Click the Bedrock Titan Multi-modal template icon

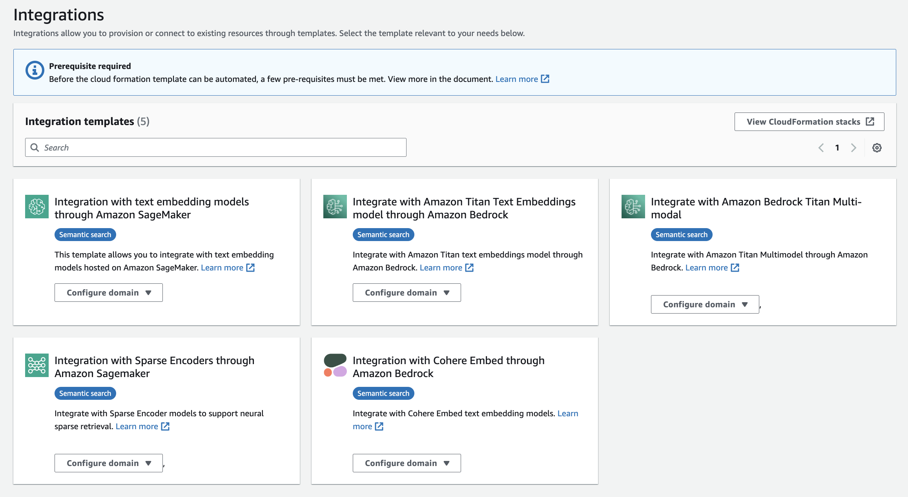point(633,207)
